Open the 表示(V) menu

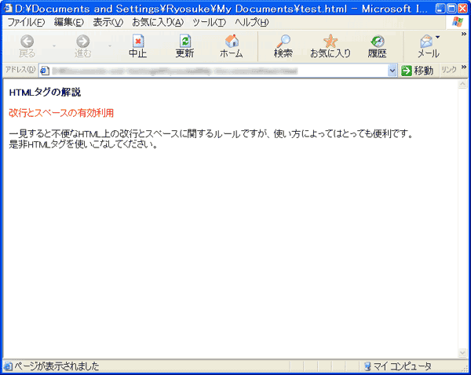pos(108,21)
